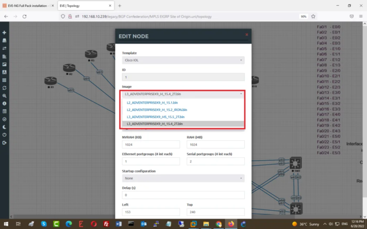Click the Logout icon in sidebar

coord(4,143)
